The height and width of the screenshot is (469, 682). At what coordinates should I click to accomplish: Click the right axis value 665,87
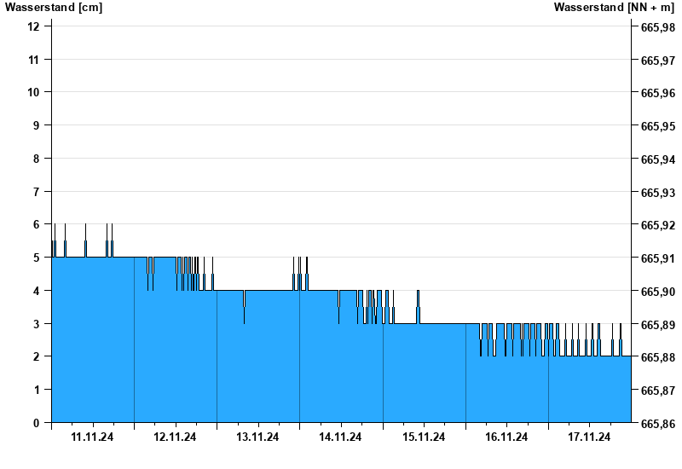(x=658, y=391)
